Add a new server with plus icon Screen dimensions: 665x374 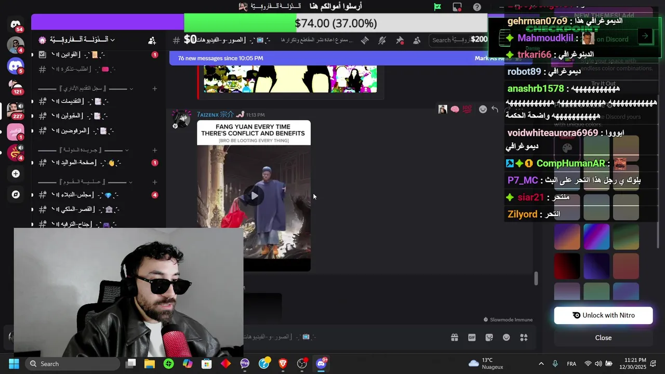pos(16,173)
